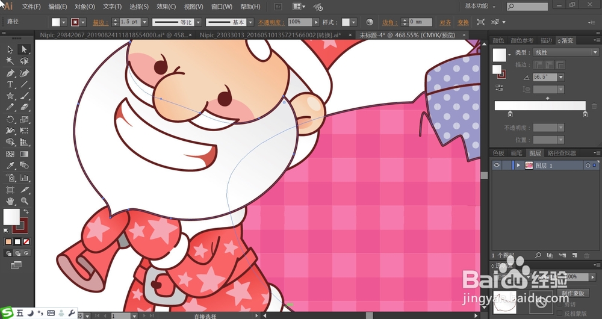Select the Zoom tool
The image size is (602, 319).
click(24, 201)
